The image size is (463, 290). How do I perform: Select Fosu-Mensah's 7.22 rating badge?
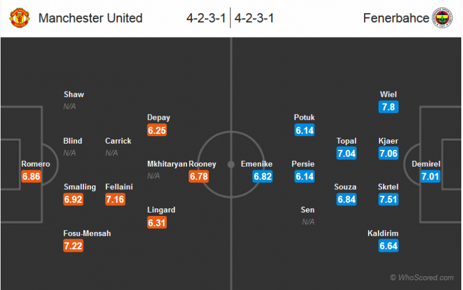click(74, 245)
